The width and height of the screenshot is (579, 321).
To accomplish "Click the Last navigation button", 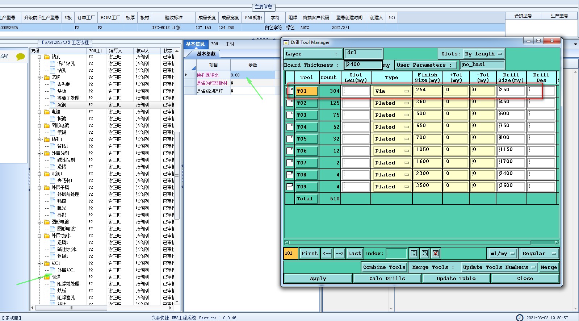I will [354, 253].
